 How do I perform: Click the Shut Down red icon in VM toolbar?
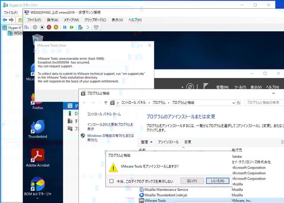[x=49, y=27]
